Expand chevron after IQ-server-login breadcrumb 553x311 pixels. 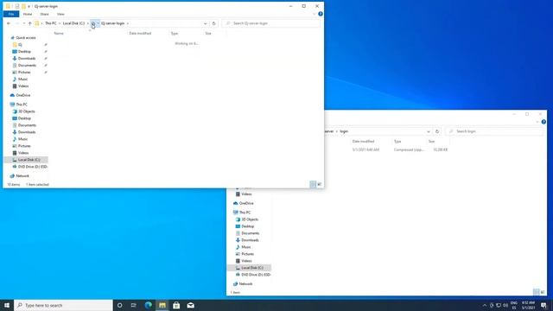click(x=128, y=23)
